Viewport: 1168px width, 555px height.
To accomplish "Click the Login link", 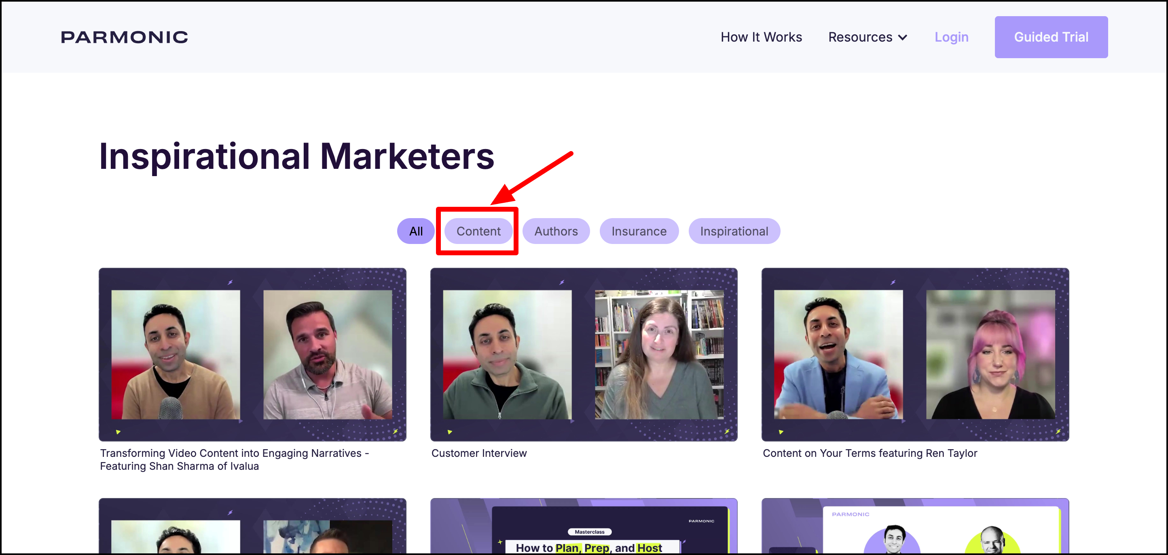I will coord(951,37).
